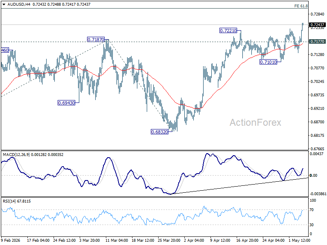Click the MACD scale value 0.00437
The width and height of the screenshot is (327, 245).
[316, 154]
